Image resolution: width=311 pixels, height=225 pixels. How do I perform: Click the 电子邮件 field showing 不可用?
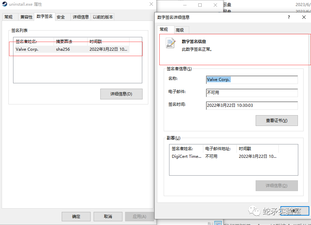[252, 93]
